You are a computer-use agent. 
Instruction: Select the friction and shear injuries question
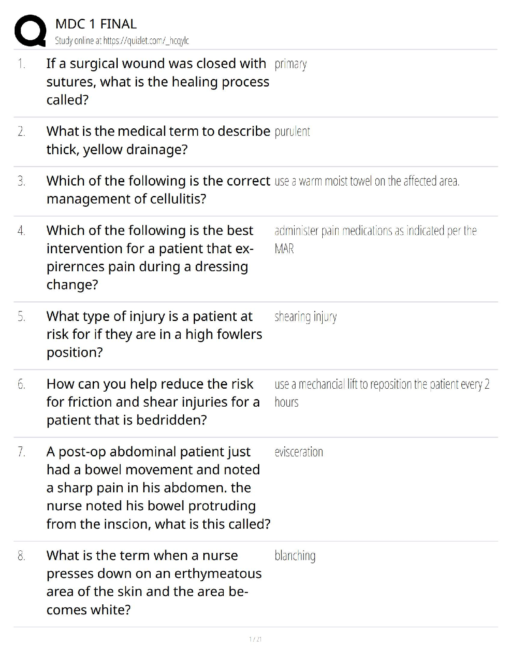click(x=153, y=402)
